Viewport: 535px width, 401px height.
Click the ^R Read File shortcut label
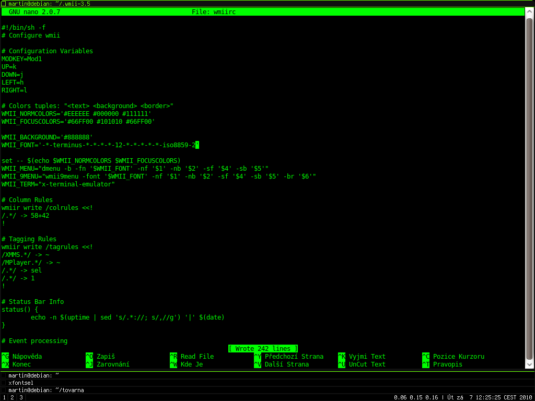point(192,357)
